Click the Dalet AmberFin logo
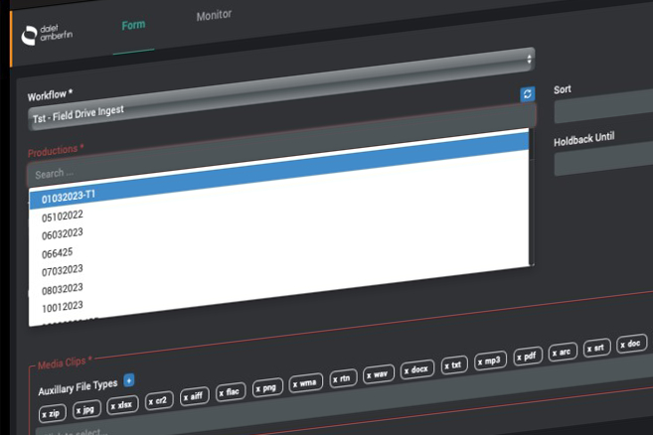Screen dimensions: 653x435 [x=47, y=34]
